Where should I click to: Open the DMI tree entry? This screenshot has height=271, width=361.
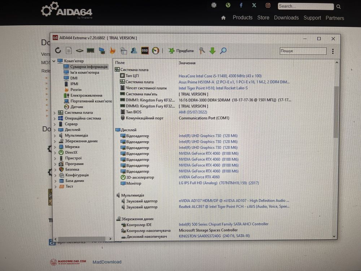point(74,78)
